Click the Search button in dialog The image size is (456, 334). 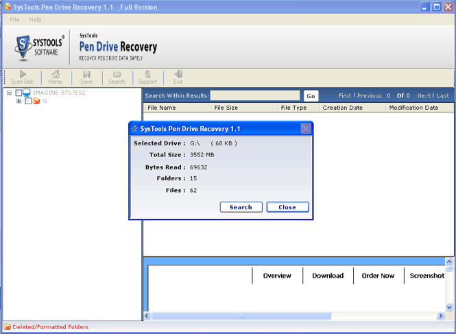(241, 207)
